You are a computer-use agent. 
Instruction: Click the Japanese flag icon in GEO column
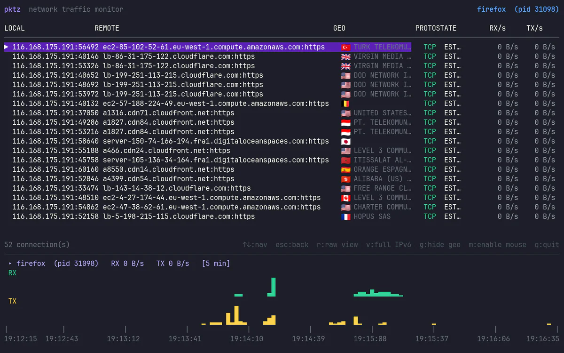click(346, 141)
